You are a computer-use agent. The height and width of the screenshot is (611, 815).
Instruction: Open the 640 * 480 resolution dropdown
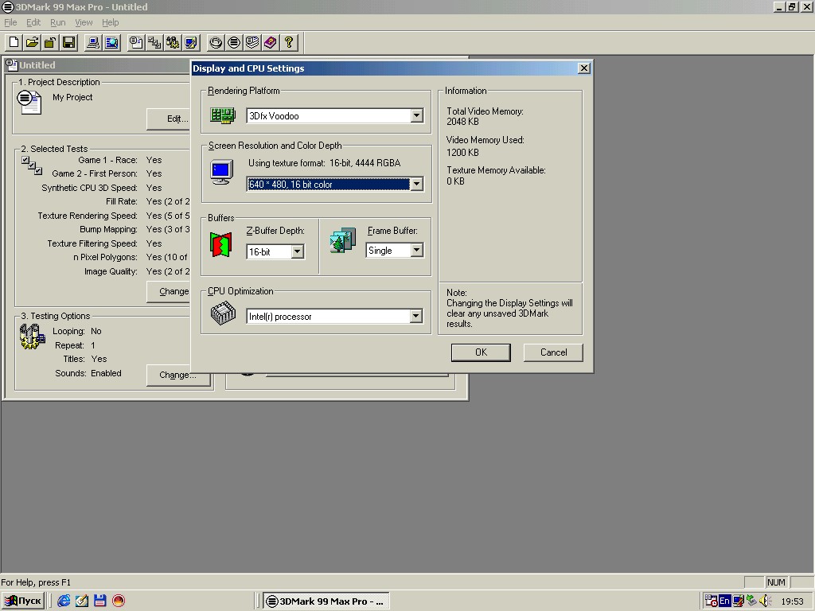tap(416, 184)
